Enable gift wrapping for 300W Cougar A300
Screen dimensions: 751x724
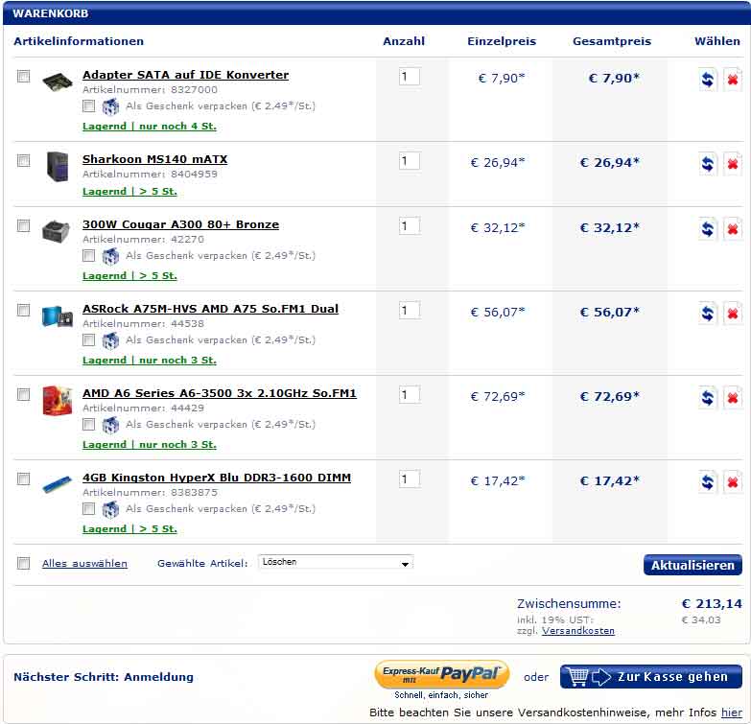[88, 256]
